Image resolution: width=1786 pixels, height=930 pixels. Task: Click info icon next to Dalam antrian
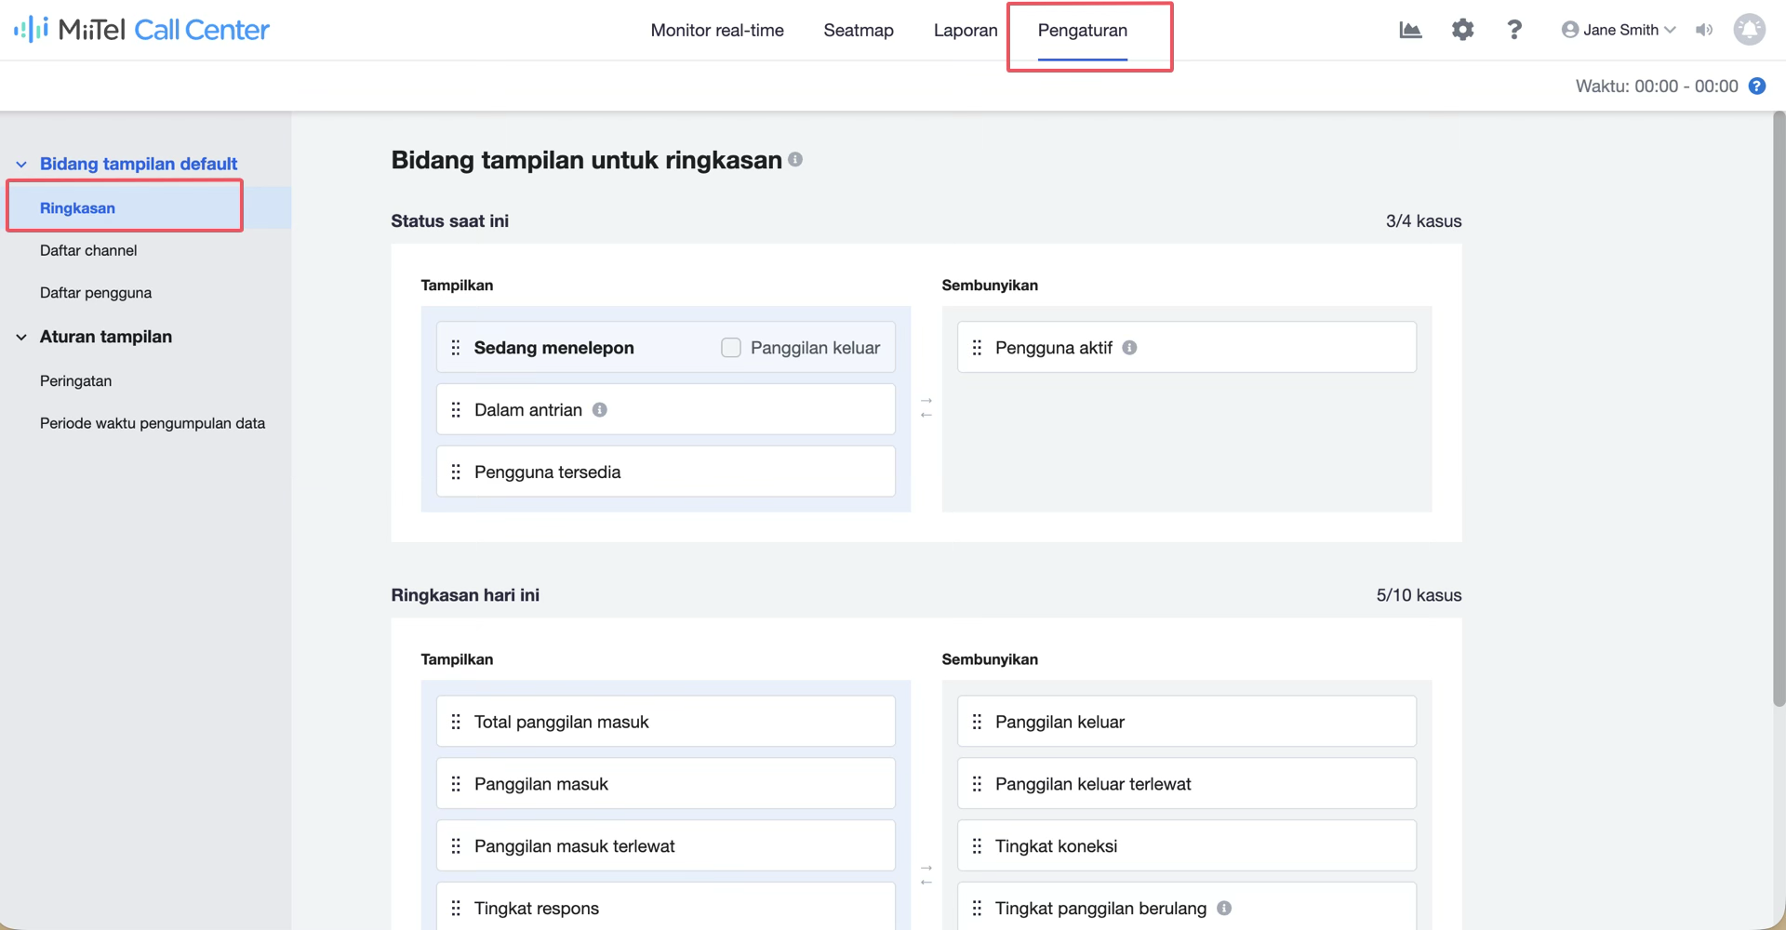(x=600, y=410)
